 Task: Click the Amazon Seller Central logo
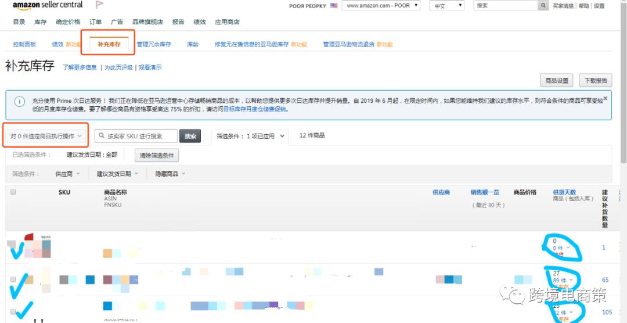(x=48, y=5)
